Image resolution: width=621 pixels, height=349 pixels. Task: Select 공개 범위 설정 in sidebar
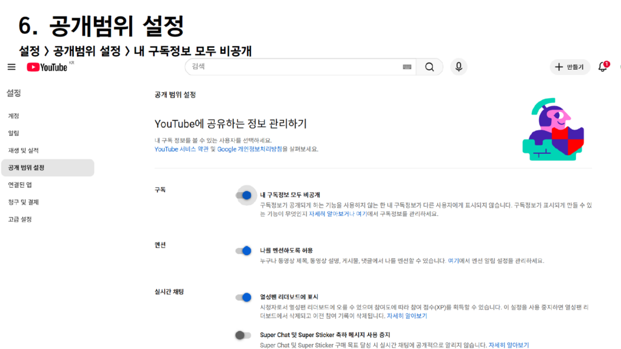tap(47, 168)
